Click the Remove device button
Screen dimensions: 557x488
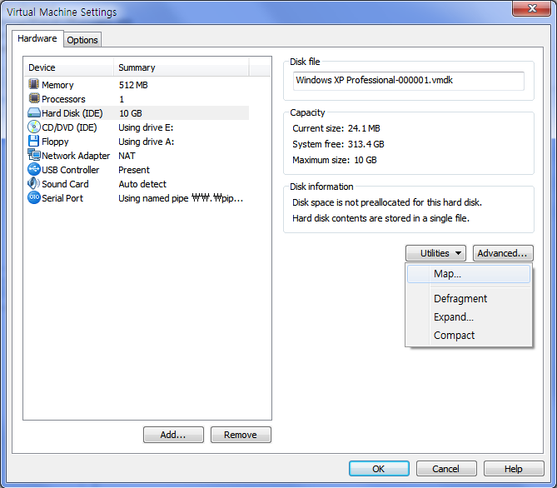point(241,435)
